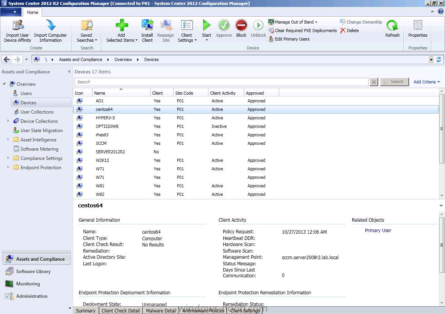The height and width of the screenshot is (314, 445).
Task: Select Assets and Compliance workspace button
Action: (37, 259)
